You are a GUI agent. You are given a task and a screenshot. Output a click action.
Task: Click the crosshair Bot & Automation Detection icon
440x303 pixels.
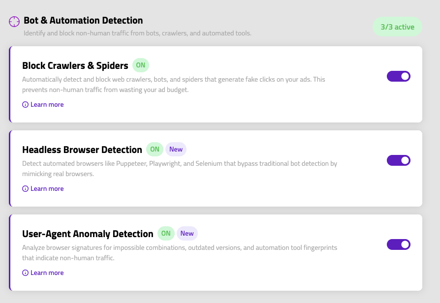pyautogui.click(x=14, y=21)
